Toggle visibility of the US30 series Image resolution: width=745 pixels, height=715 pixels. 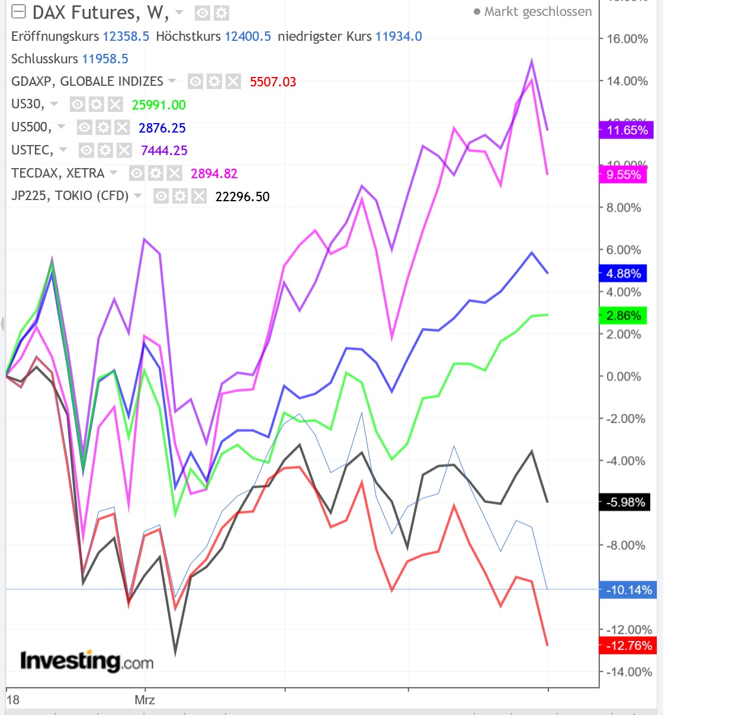pyautogui.click(x=78, y=105)
